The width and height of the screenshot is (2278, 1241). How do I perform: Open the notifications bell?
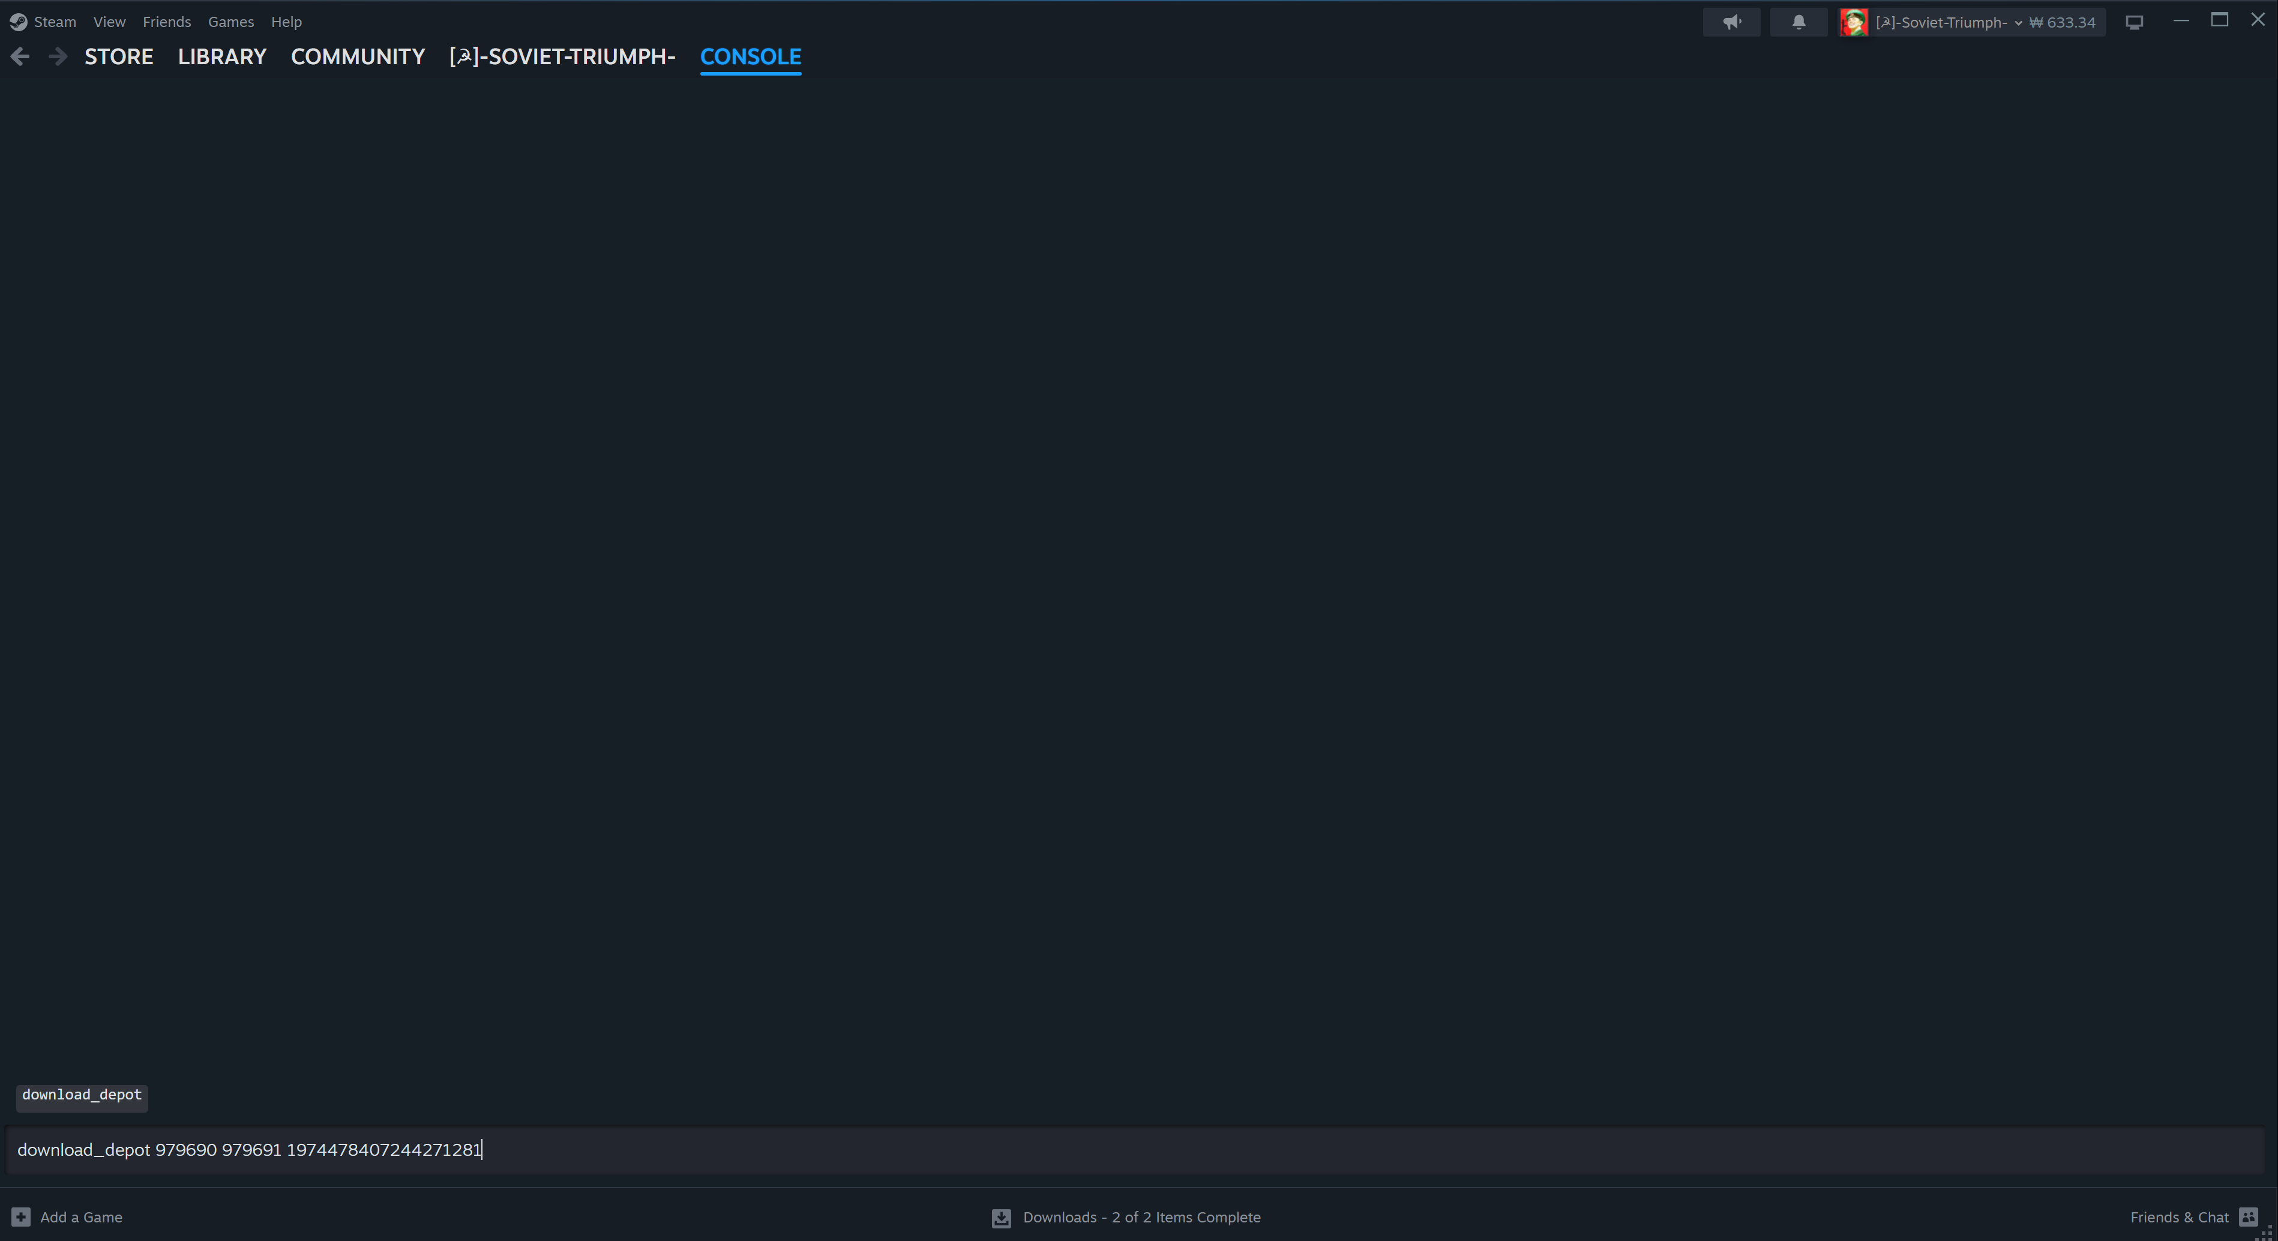click(1799, 22)
